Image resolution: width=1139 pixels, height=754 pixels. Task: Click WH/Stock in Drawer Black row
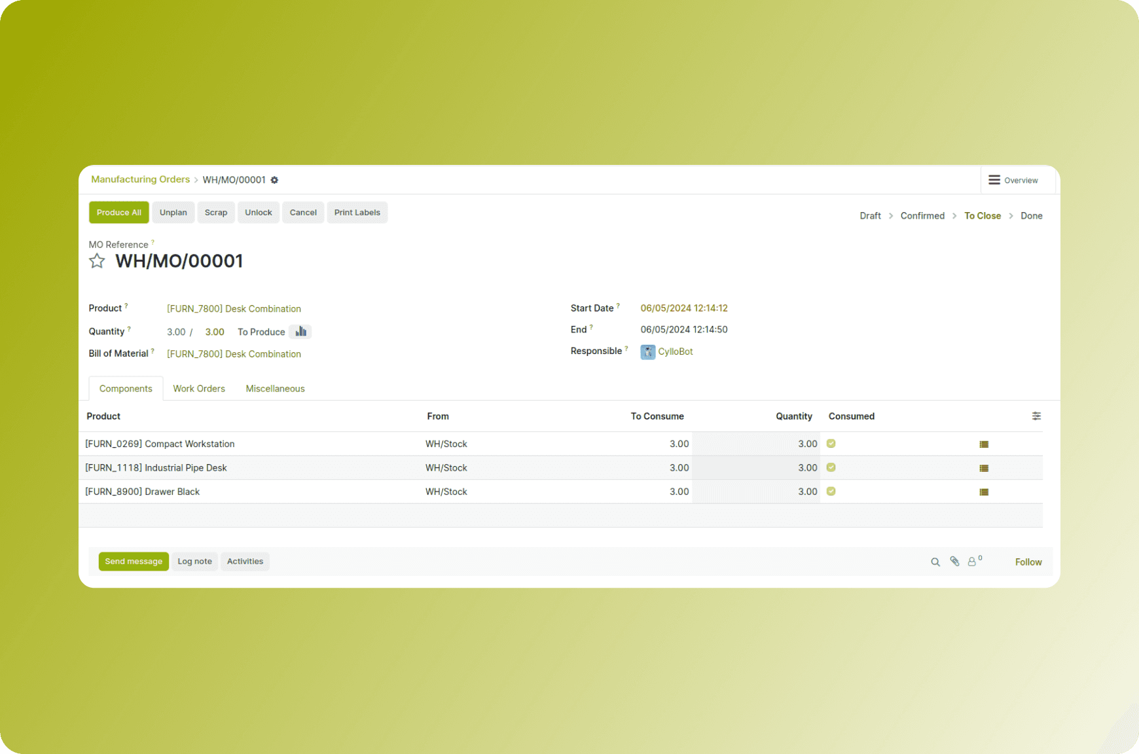click(x=446, y=492)
